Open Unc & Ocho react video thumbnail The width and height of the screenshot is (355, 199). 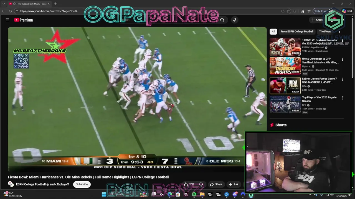coord(285,66)
